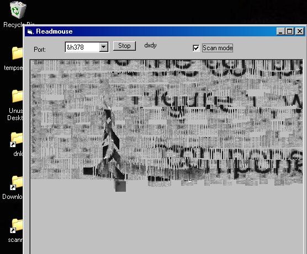
Task: Click the Readmouse title bar app icon
Action: point(30,31)
